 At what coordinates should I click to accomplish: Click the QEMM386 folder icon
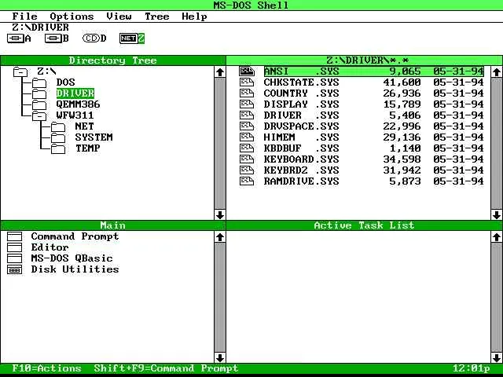click(x=39, y=104)
